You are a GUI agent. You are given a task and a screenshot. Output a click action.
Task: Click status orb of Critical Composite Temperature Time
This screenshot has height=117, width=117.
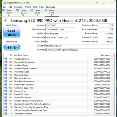[x=6, y=110]
